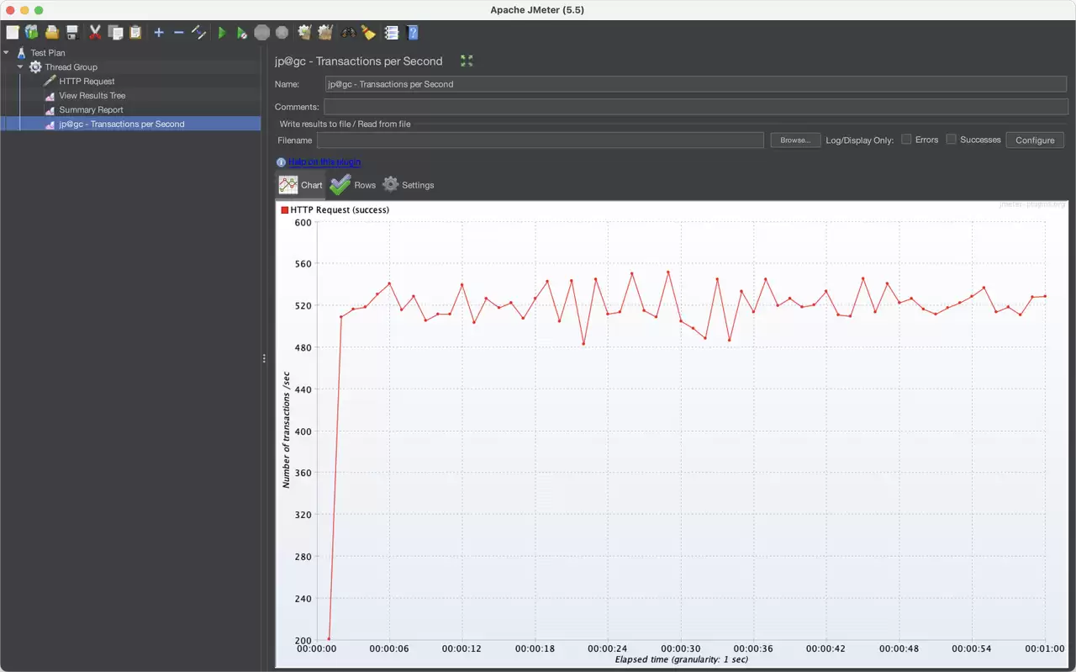This screenshot has height=672, width=1076.
Task: Open the Function Helper list icon
Action: (x=392, y=32)
